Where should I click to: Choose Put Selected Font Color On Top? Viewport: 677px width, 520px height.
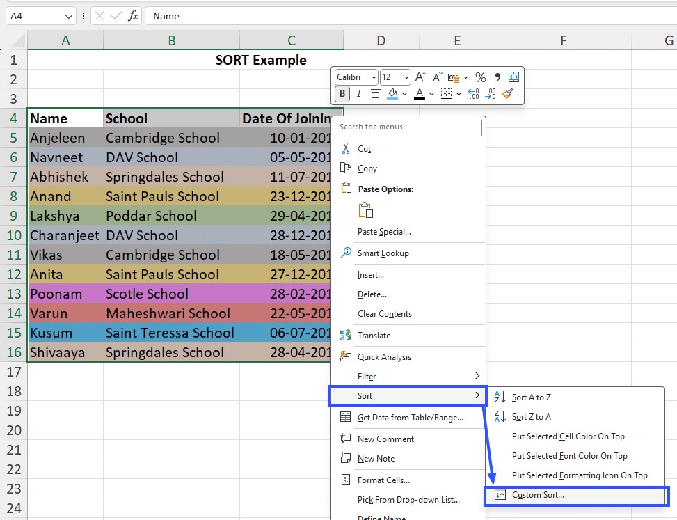point(569,456)
